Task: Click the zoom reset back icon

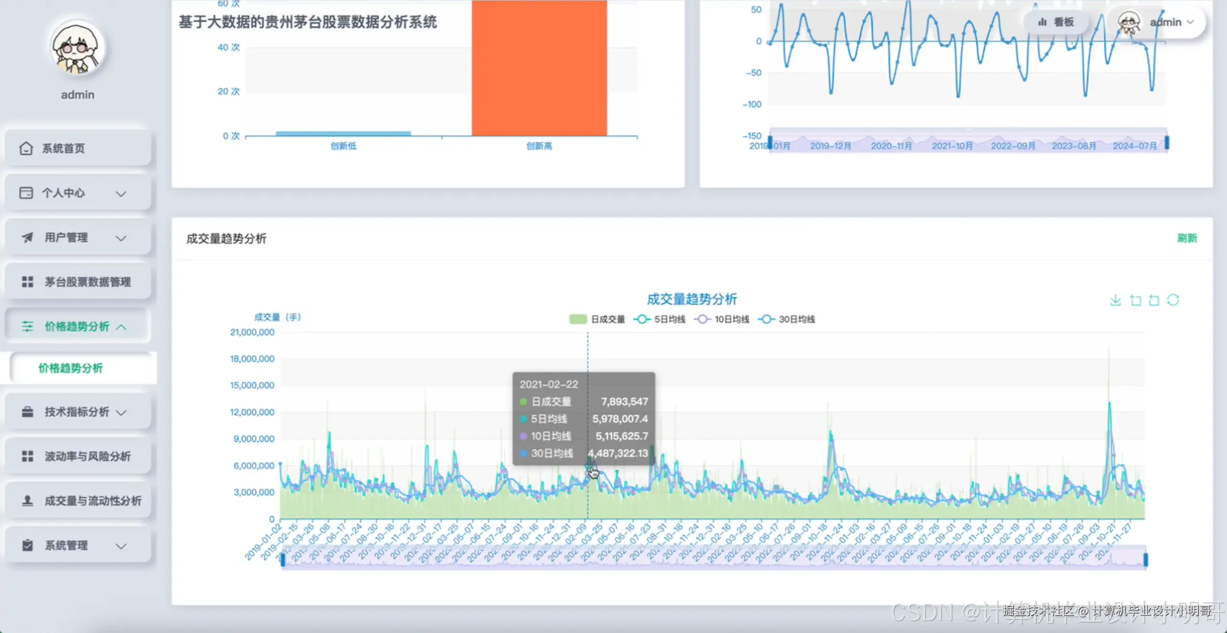Action: [1154, 300]
